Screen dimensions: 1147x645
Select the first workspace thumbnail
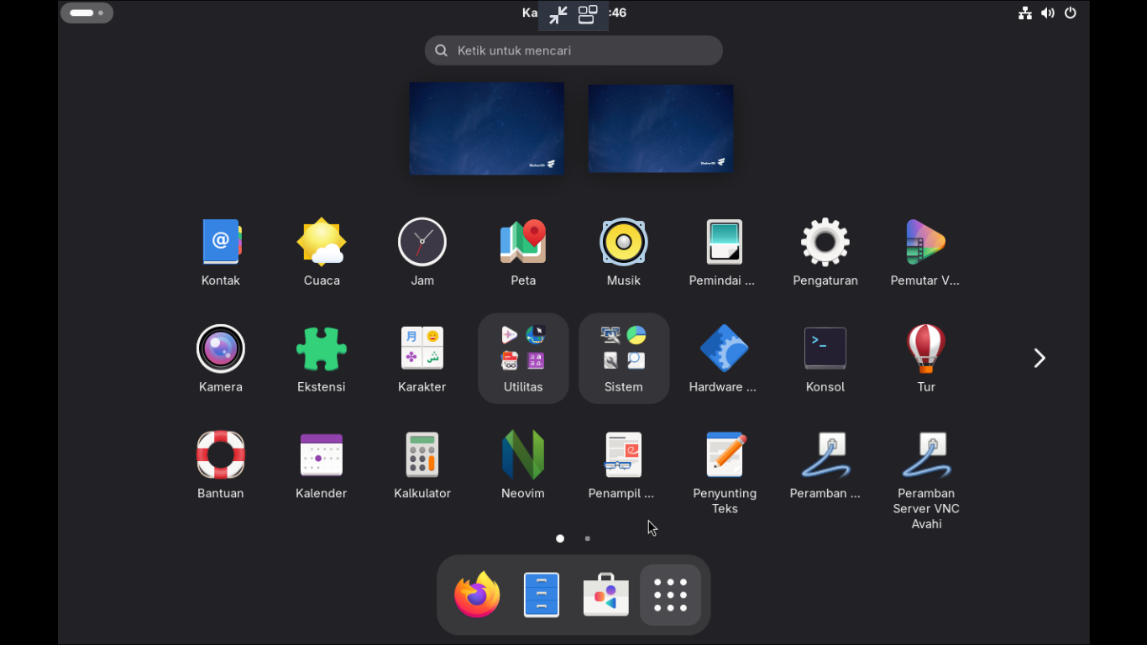(487, 128)
